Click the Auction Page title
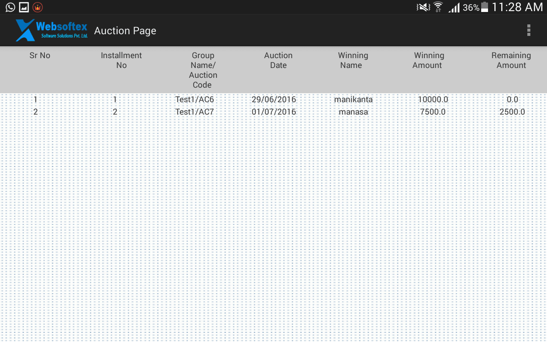Viewport: 547px width, 342px height. pyautogui.click(x=125, y=31)
